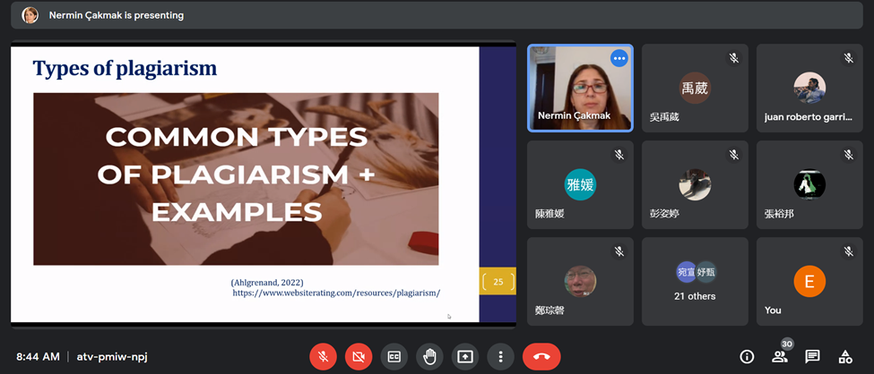Open the chat panel
The width and height of the screenshot is (874, 374).
[812, 356]
